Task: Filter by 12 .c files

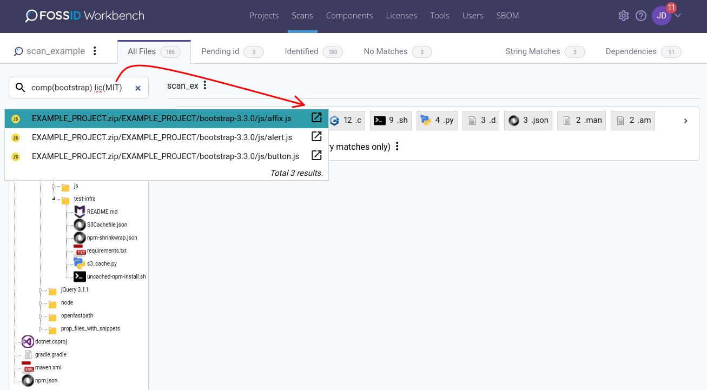Action: coord(347,121)
